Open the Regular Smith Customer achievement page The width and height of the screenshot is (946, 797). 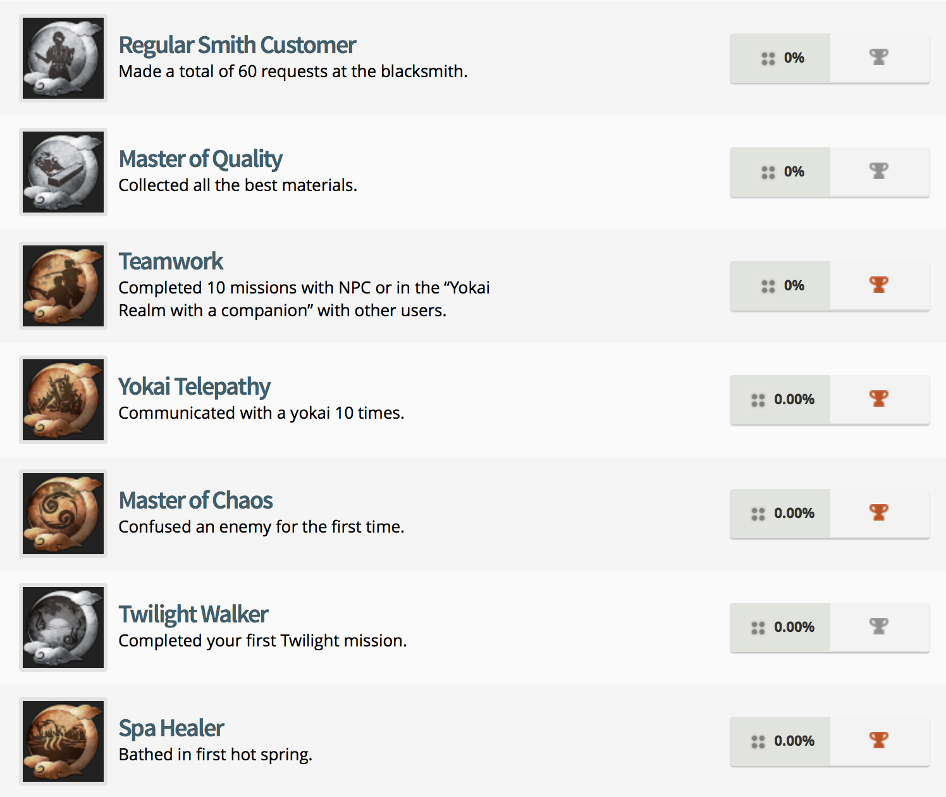coord(236,45)
